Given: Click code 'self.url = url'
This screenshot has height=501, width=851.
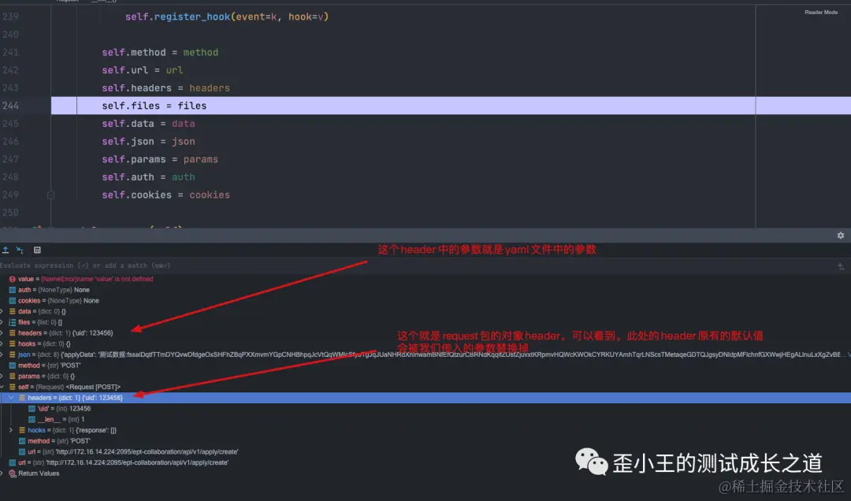Looking at the screenshot, I should pos(142,70).
